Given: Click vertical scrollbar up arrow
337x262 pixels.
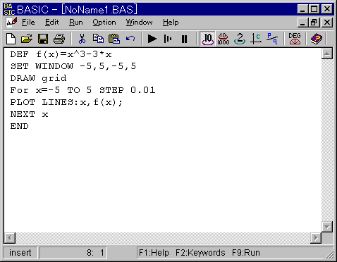Looking at the screenshot, I should click(x=327, y=54).
